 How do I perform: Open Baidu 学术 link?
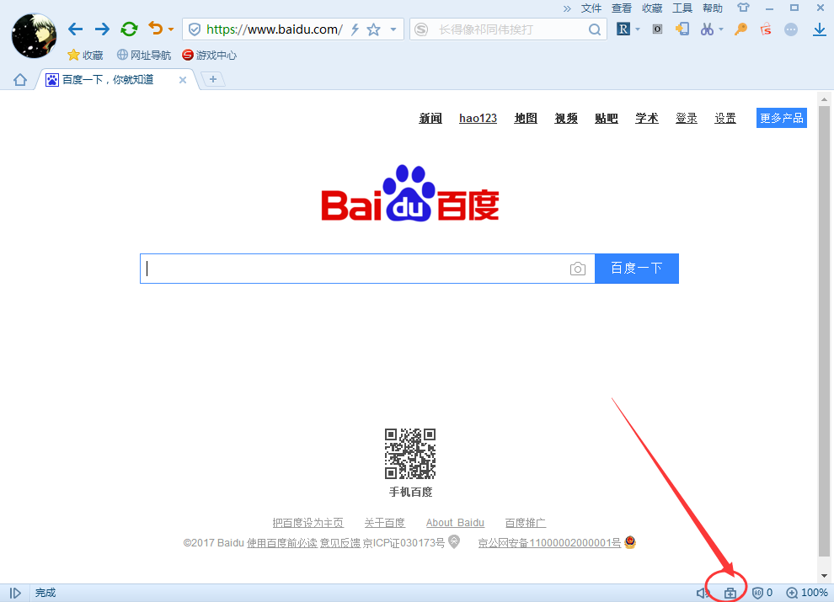(647, 118)
